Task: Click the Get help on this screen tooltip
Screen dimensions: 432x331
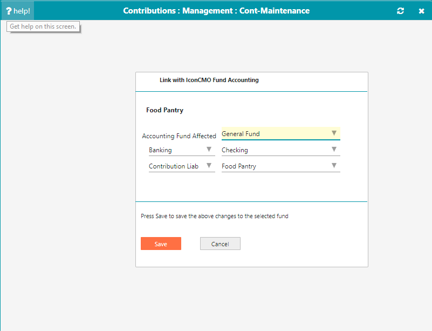Action: [x=43, y=26]
